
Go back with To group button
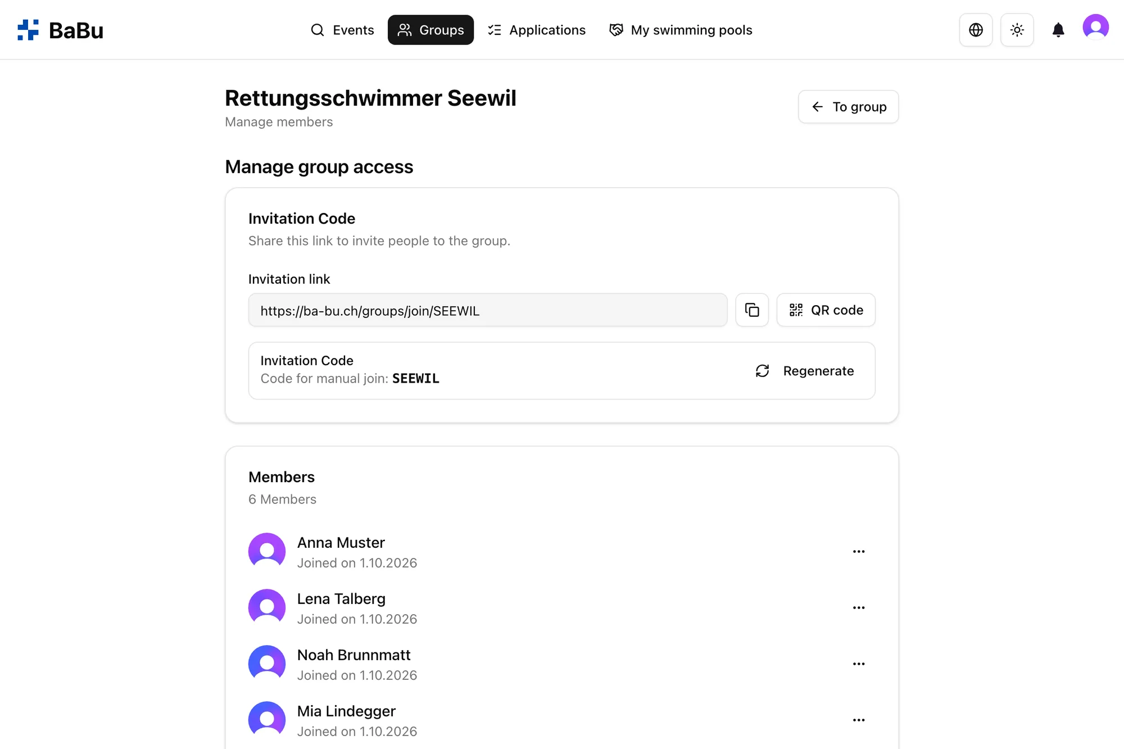pos(848,107)
